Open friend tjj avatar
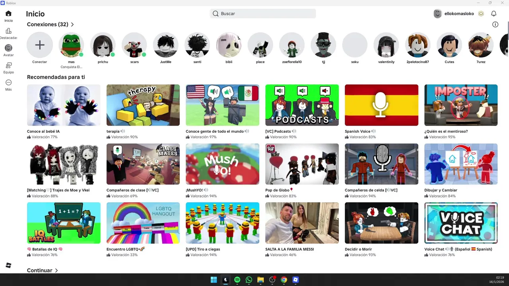 [323, 45]
